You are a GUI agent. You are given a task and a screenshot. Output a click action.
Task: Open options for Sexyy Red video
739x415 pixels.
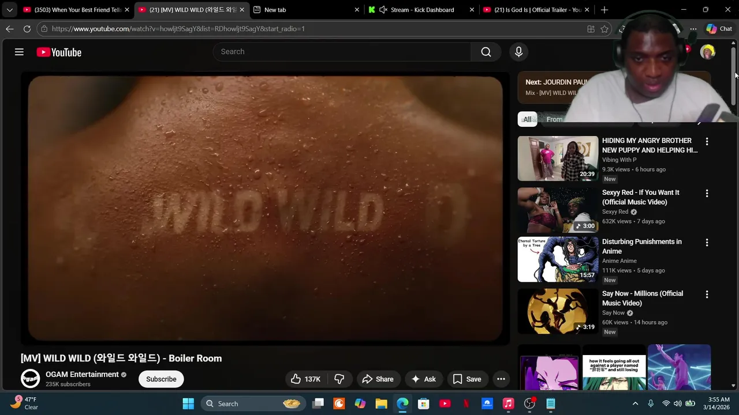coord(707,193)
